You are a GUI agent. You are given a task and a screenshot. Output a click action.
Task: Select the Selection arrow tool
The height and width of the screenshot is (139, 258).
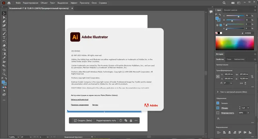(4, 13)
